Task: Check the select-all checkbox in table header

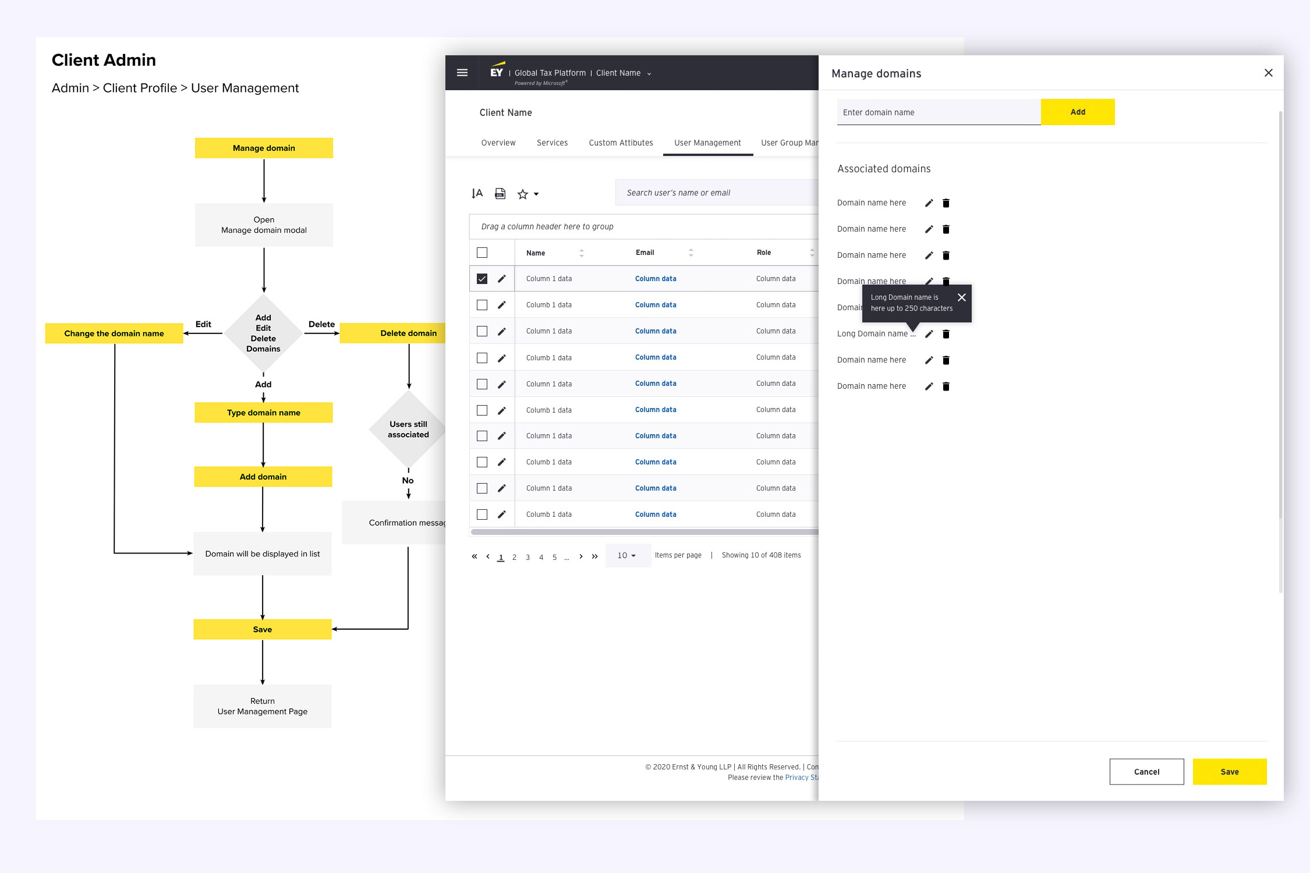Action: coord(481,252)
